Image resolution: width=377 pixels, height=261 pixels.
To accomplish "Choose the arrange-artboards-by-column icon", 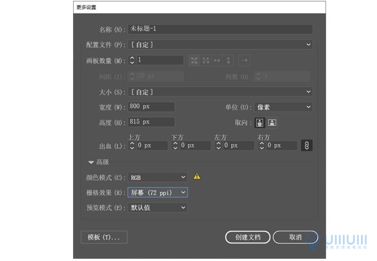I will [228, 60].
